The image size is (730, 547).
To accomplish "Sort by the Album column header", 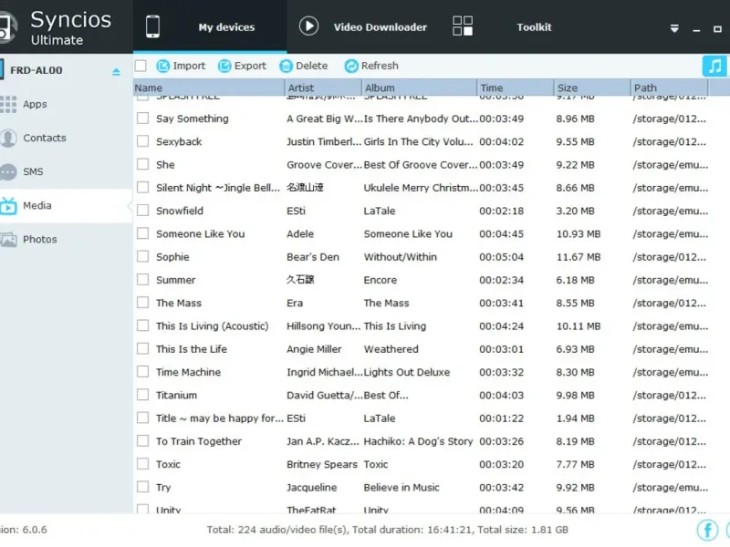I will click(419, 88).
